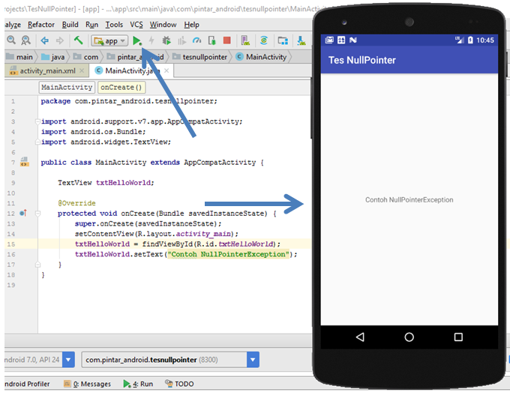Click the MainActivity editor structure breadcrumb
The width and height of the screenshot is (510, 395).
[67, 87]
